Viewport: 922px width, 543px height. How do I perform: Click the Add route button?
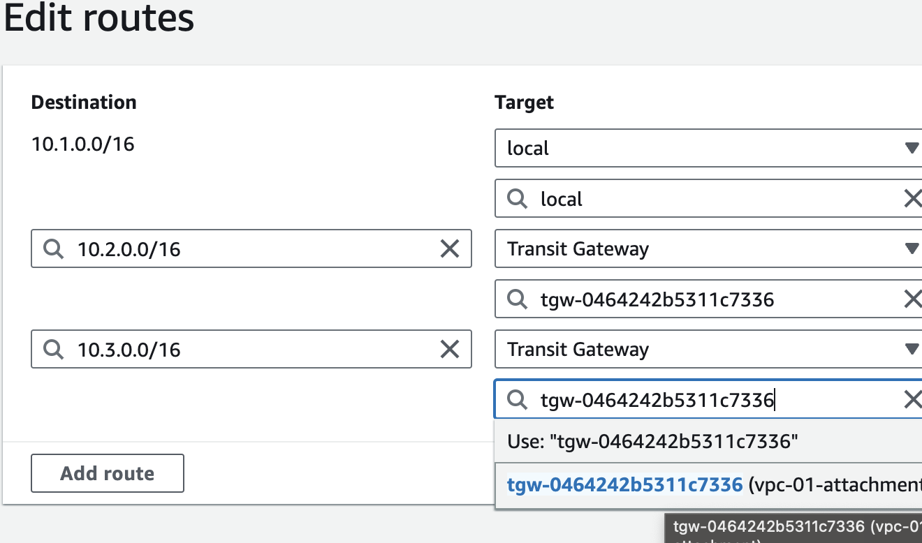coord(108,473)
